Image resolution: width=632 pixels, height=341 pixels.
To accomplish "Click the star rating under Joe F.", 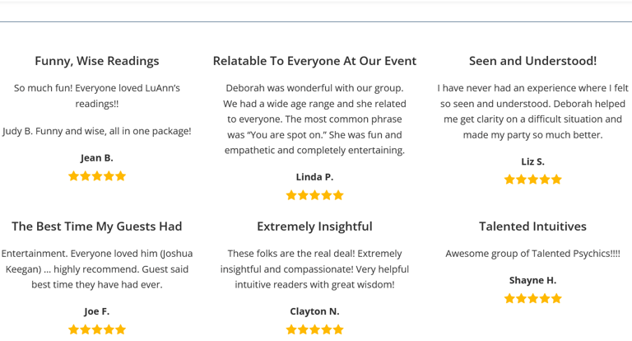I will pos(97,329).
